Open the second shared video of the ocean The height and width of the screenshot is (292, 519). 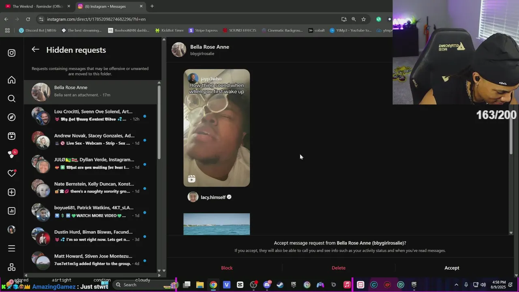[x=217, y=224]
